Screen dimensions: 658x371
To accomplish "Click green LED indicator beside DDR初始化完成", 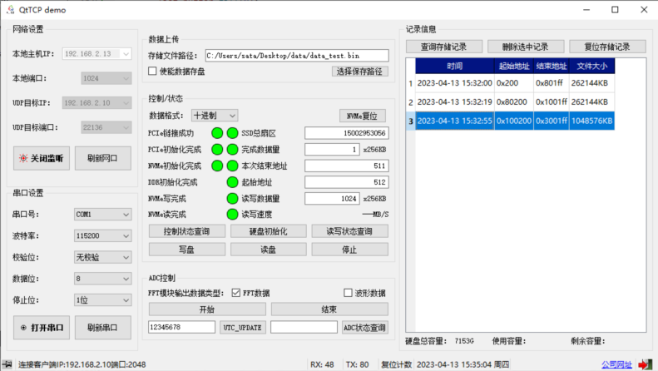I will (x=231, y=182).
